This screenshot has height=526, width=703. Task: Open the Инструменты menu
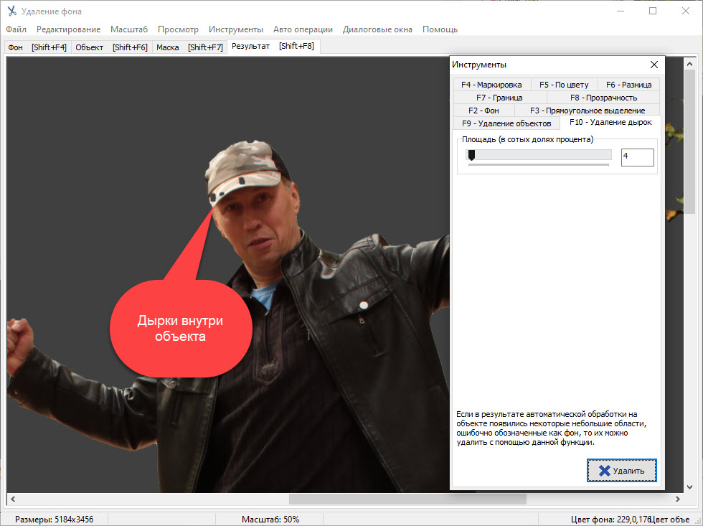236,29
